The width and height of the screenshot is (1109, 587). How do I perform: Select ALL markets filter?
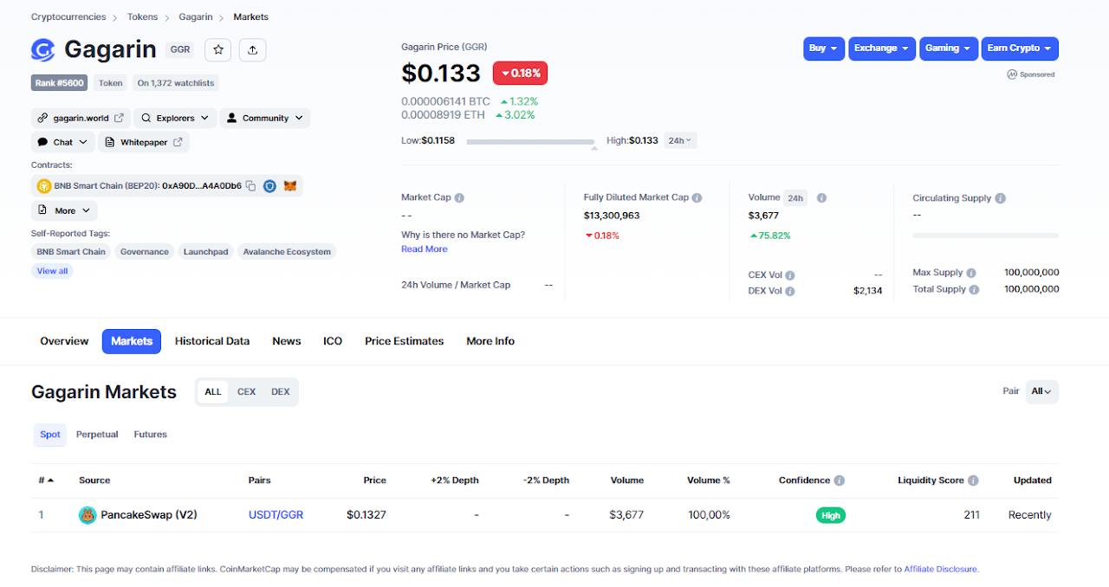(213, 391)
